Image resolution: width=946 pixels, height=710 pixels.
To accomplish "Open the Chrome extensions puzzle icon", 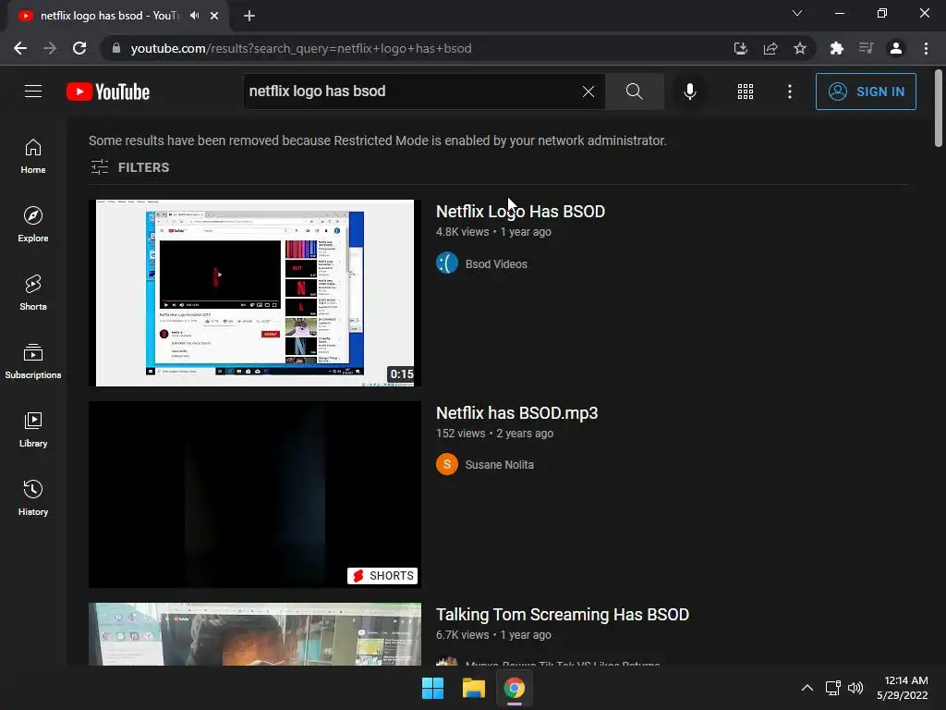I will [837, 48].
